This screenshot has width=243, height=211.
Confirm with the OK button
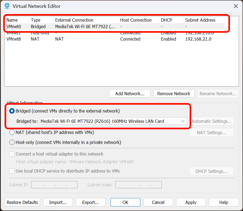pyautogui.click(x=125, y=202)
